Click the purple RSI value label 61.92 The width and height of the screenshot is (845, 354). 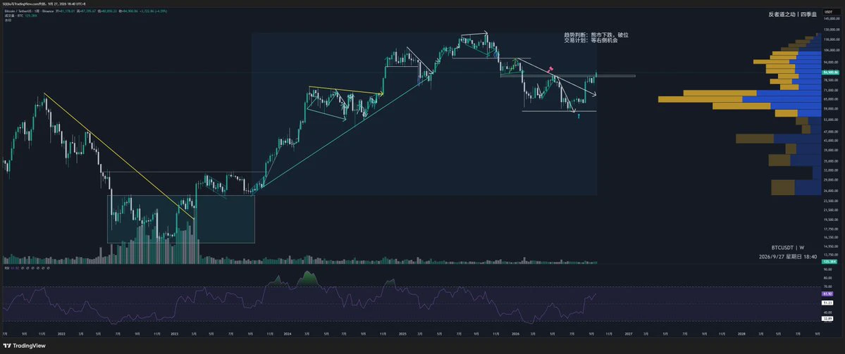pos(828,294)
